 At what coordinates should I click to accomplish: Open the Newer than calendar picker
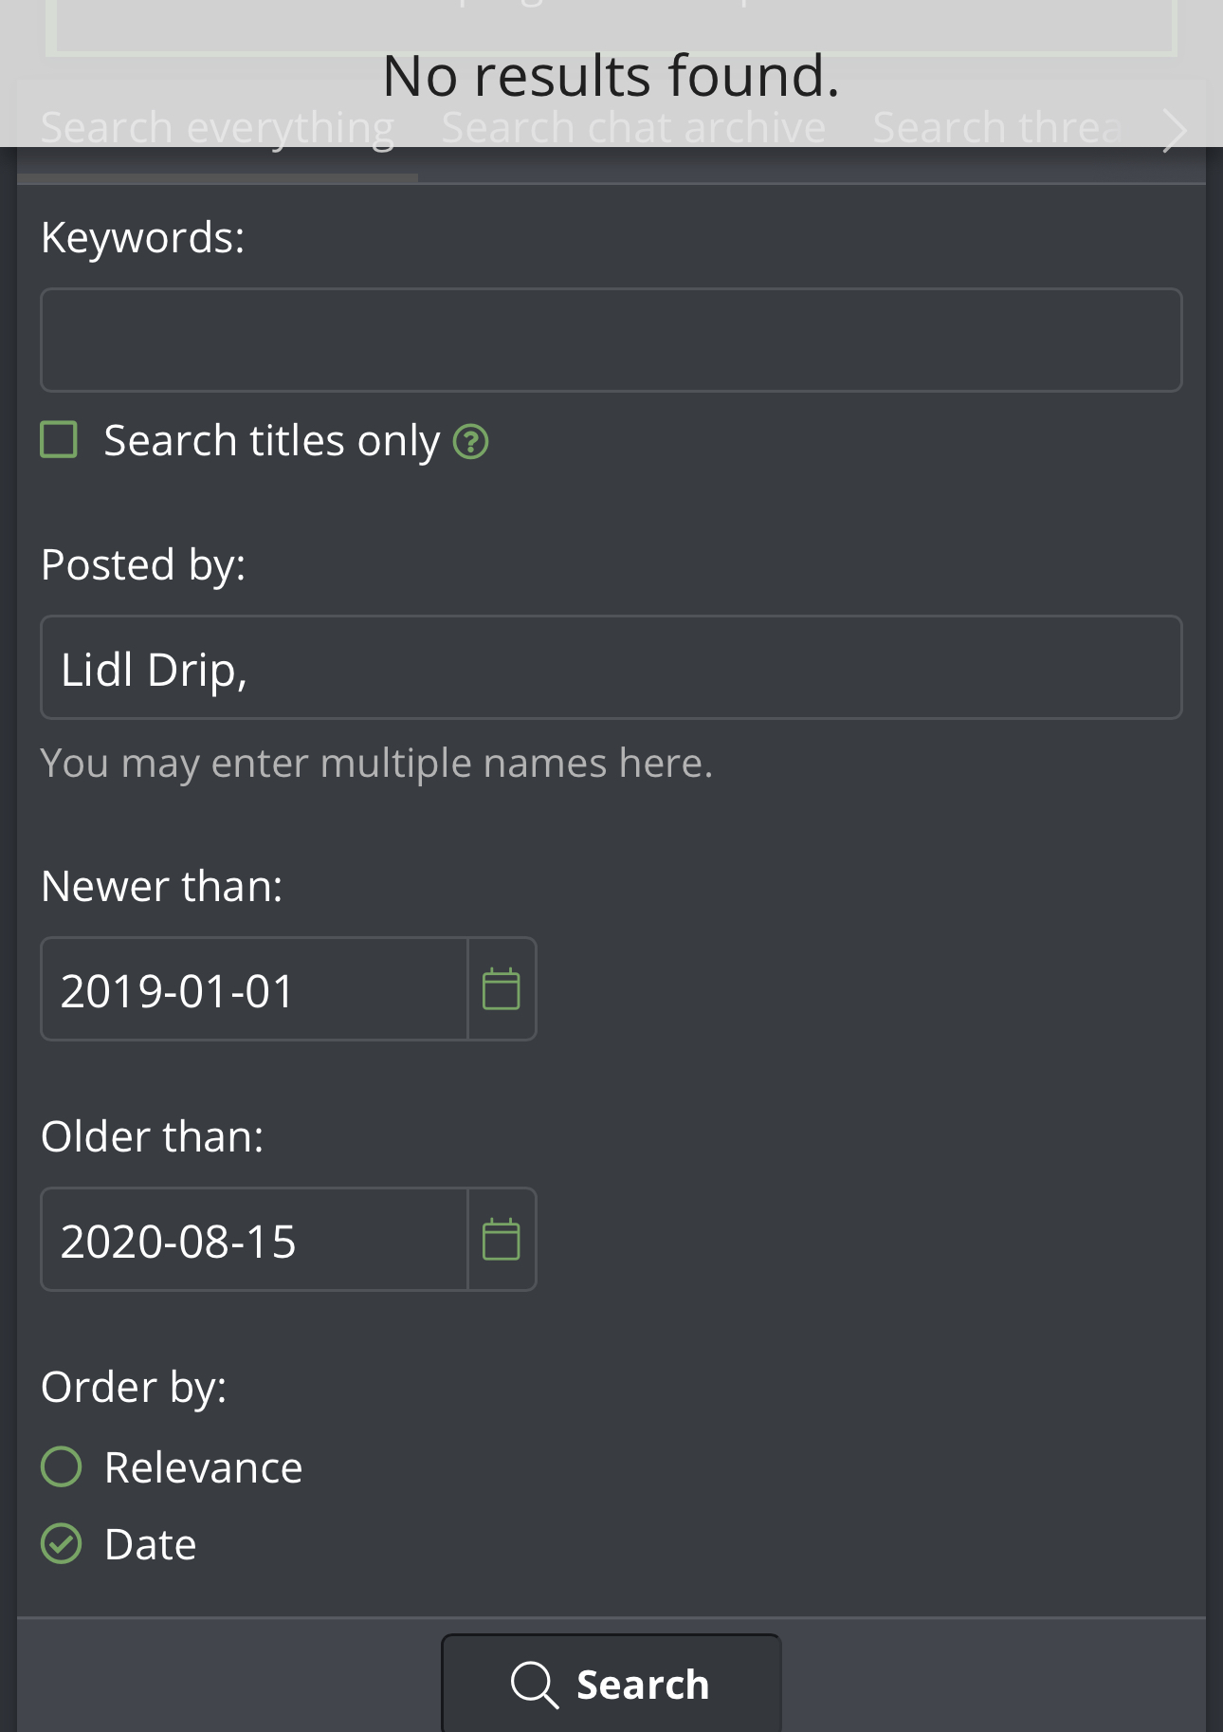tap(502, 989)
